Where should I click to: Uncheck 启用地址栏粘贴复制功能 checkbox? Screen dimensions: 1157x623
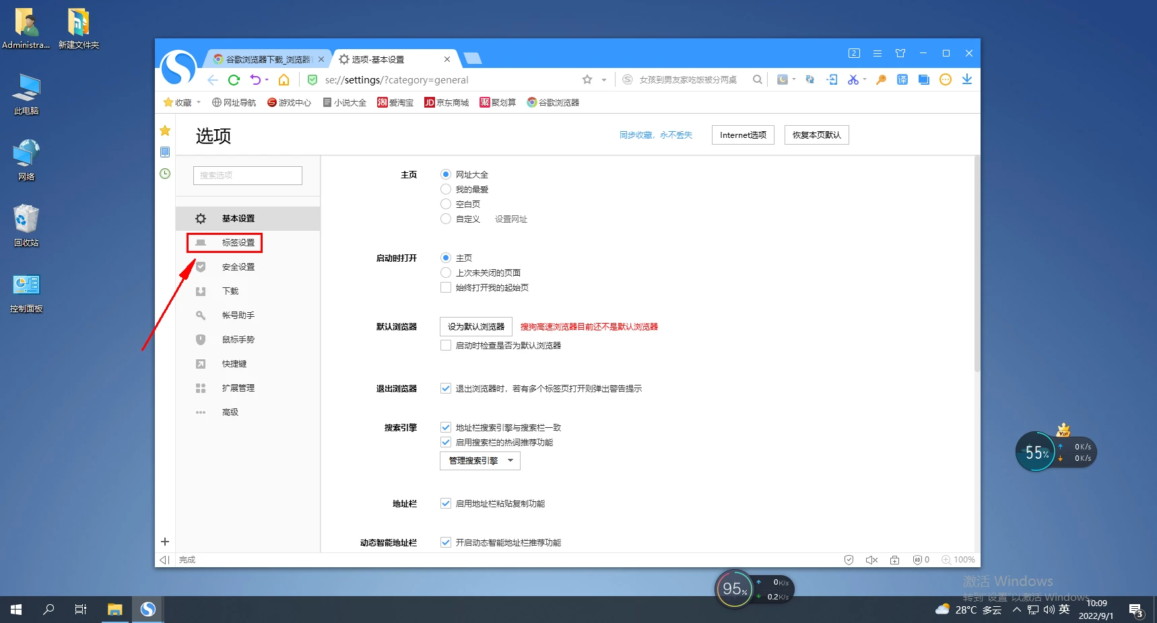coord(446,503)
